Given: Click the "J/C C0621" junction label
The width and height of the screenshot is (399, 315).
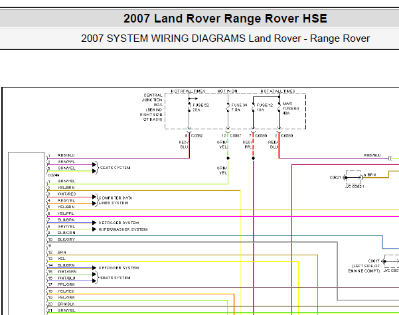Looking at the screenshot, I should 355,186.
